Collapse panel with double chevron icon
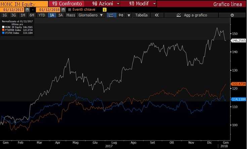 coord(157,15)
